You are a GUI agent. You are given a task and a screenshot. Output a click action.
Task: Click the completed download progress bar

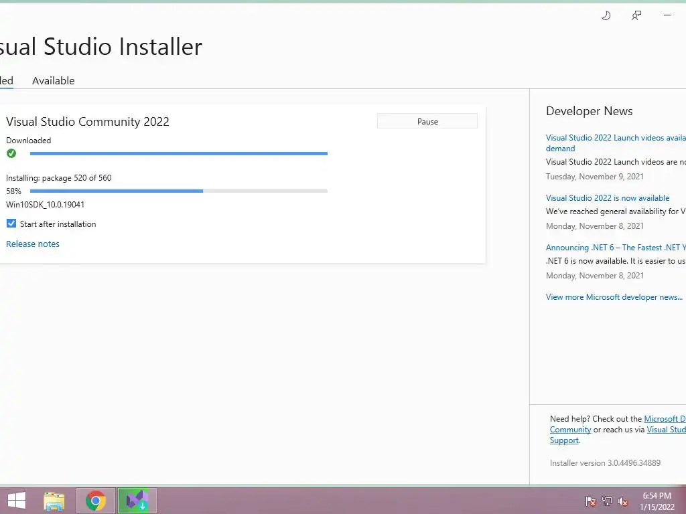coord(178,153)
